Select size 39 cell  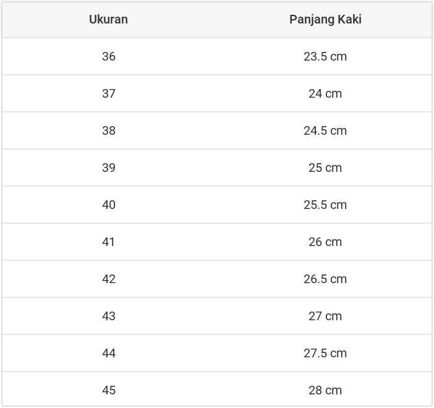(109, 168)
